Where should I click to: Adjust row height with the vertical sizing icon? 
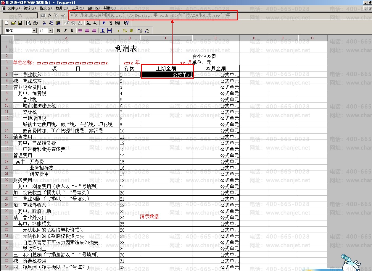click(x=103, y=30)
